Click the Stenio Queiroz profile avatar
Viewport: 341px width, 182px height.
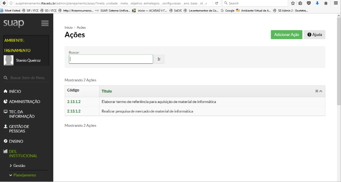coord(9,60)
